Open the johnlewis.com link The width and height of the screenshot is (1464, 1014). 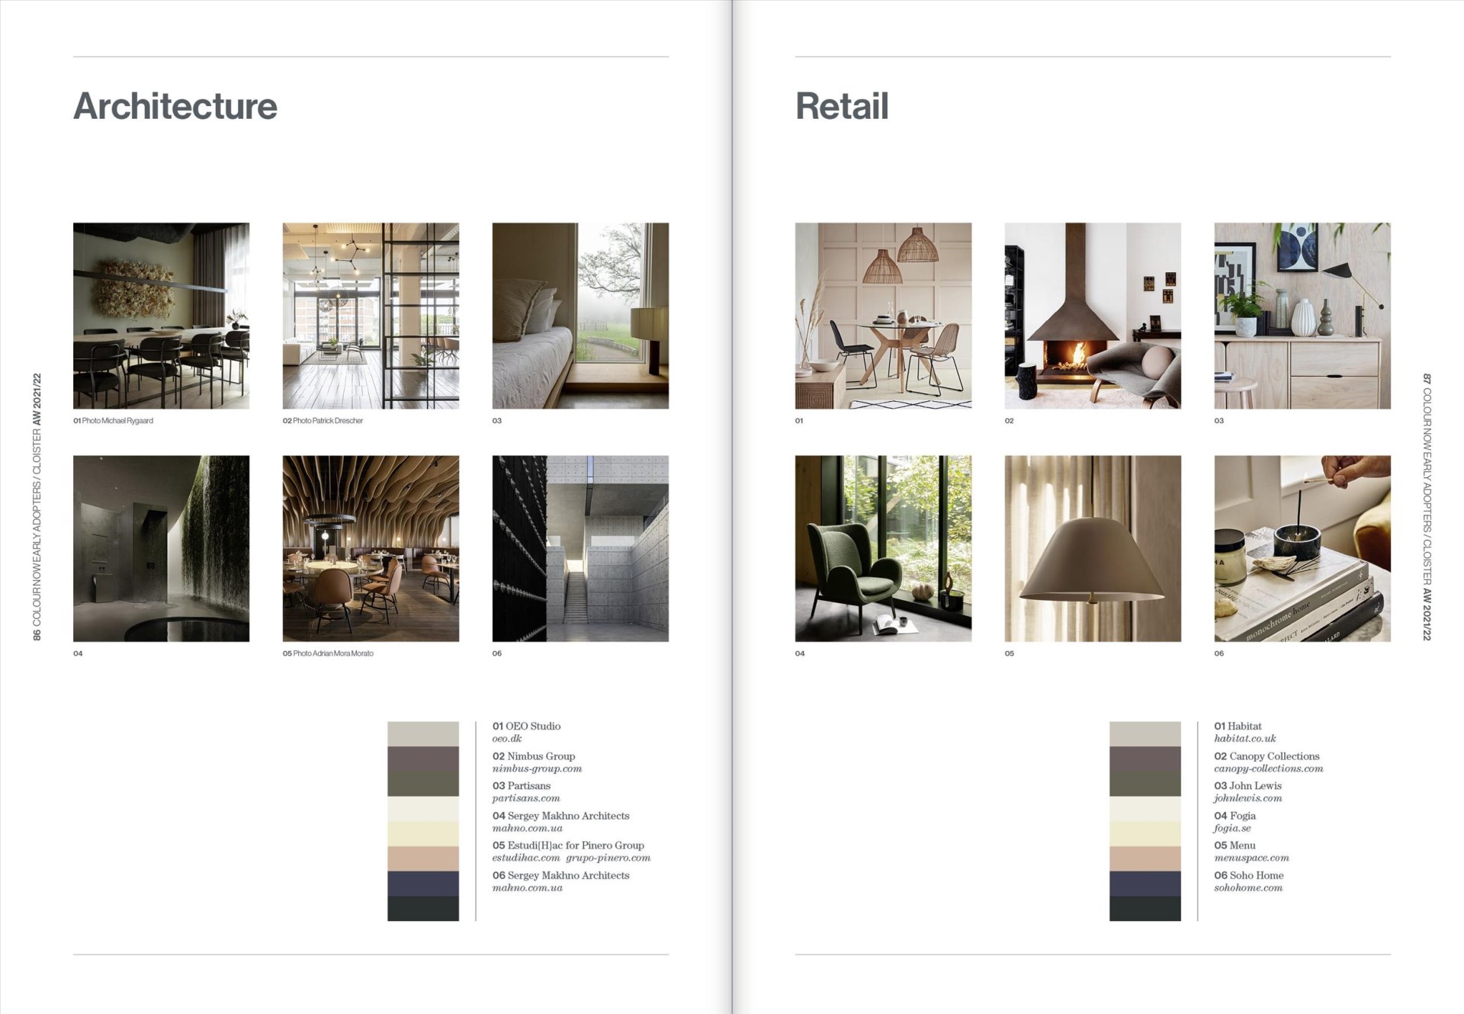coord(1247,798)
